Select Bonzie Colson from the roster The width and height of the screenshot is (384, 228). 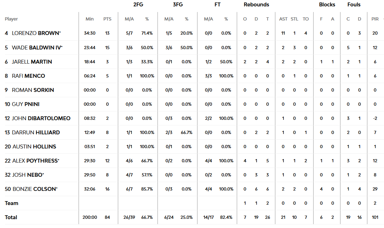coord(34,189)
